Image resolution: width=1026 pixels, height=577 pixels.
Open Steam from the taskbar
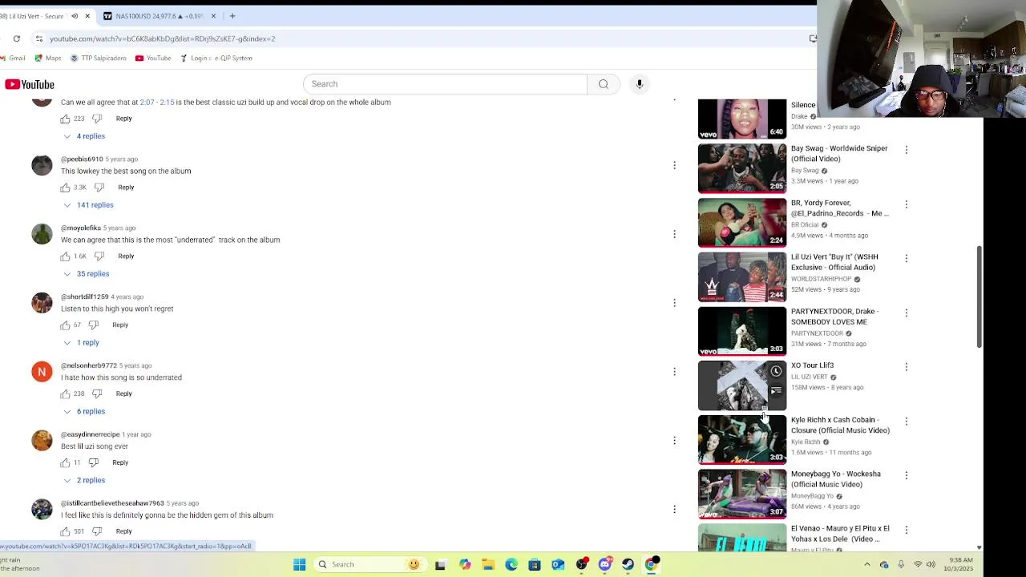(628, 564)
